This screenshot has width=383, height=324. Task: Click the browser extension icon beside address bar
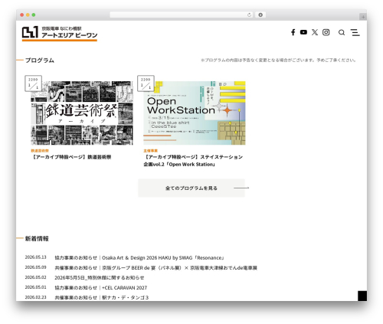(260, 15)
